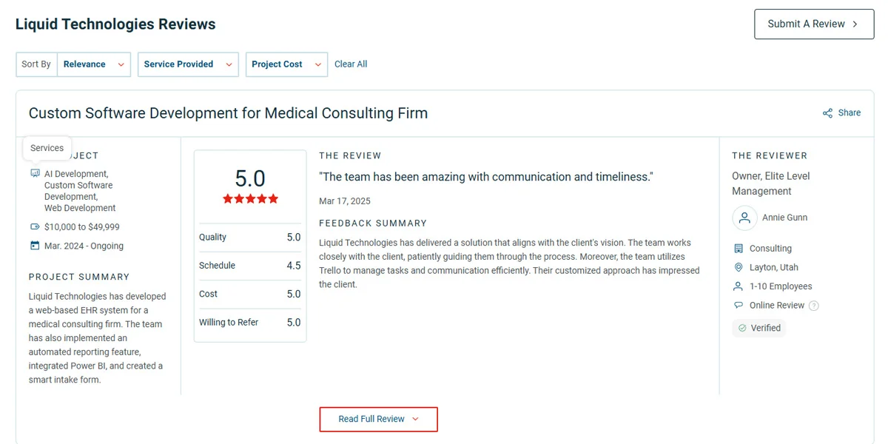Click the Consulting industry building icon

(738, 249)
